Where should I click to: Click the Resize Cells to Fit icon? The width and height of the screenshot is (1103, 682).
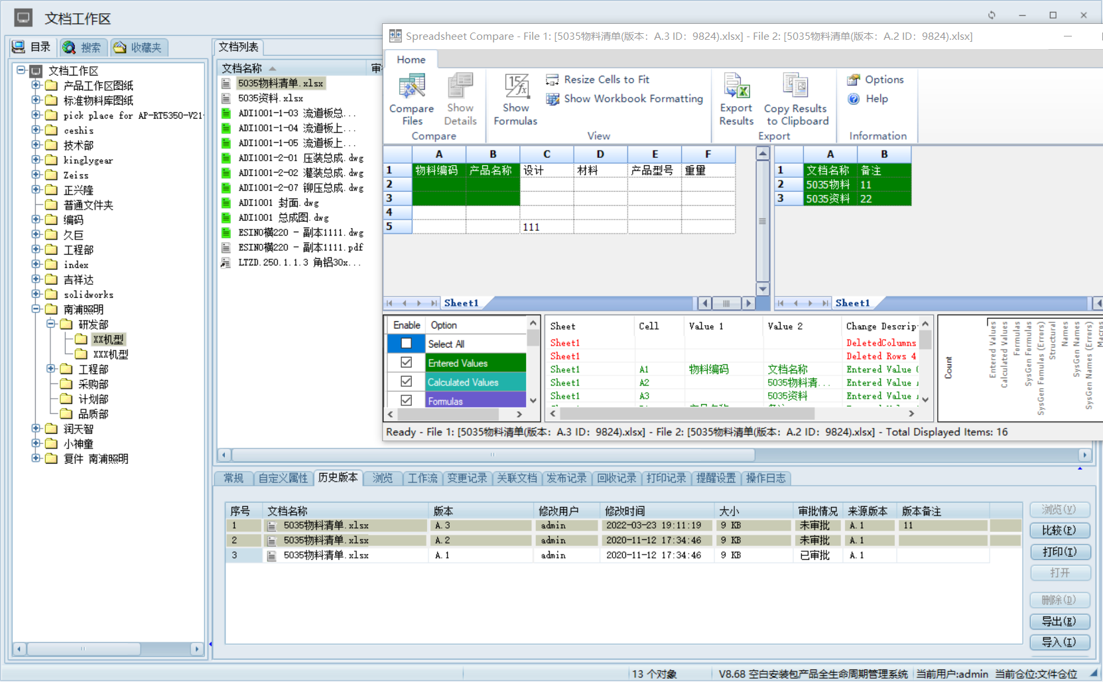pyautogui.click(x=552, y=80)
